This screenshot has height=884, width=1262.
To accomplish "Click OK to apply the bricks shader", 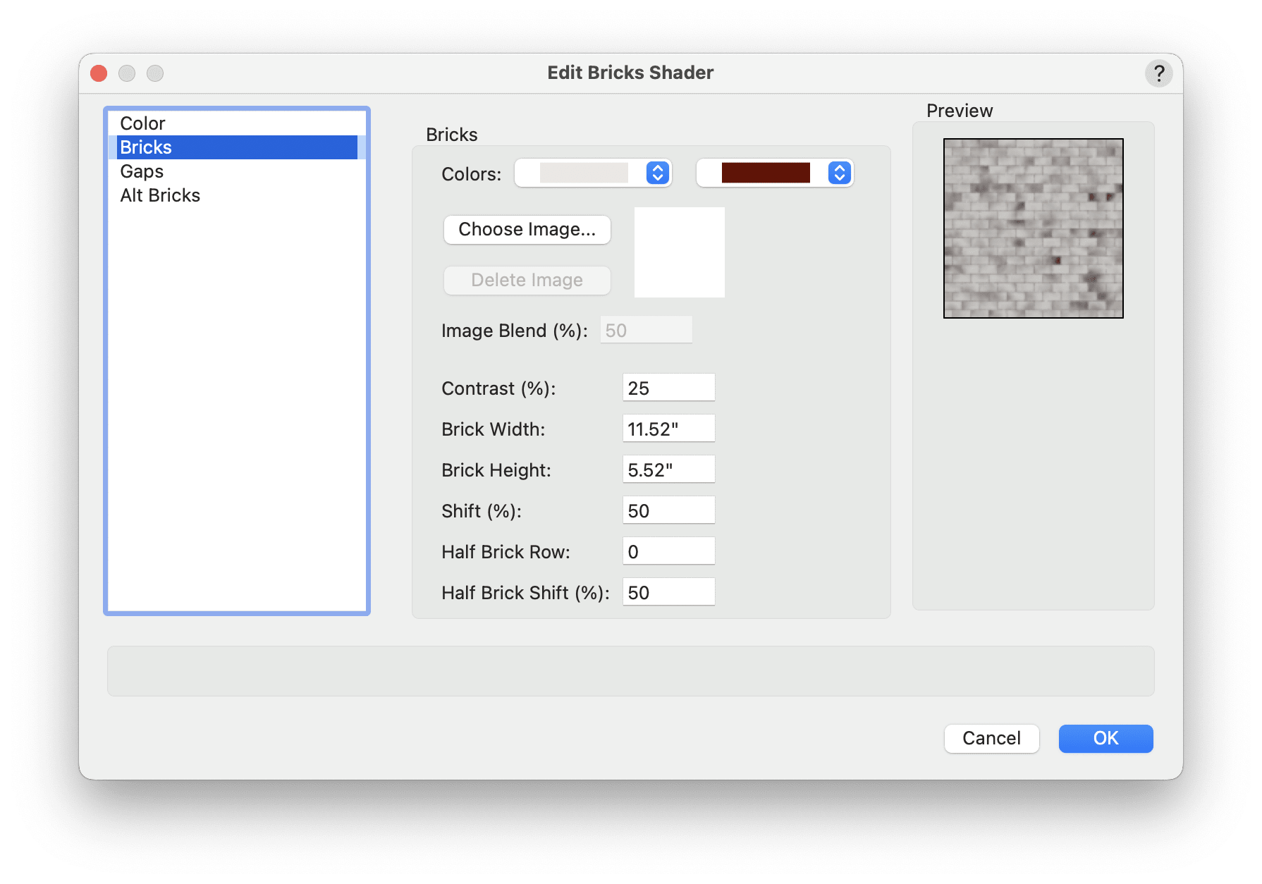I will [1105, 738].
